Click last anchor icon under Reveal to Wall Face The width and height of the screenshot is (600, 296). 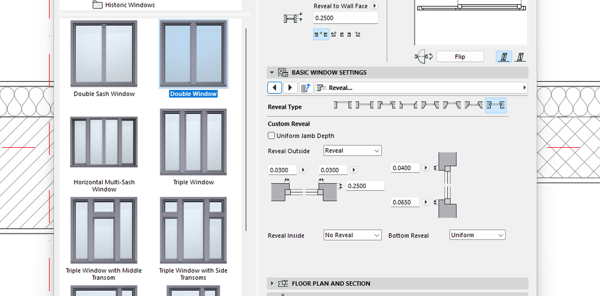[358, 34]
